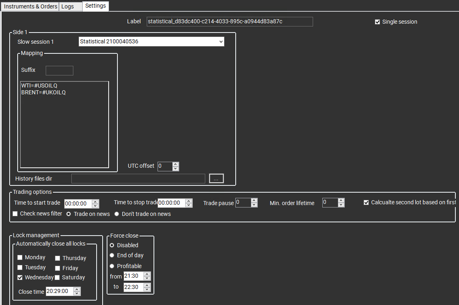This screenshot has height=305, width=459.
Task: Select Don't trade on news option
Action: pyautogui.click(x=117, y=214)
